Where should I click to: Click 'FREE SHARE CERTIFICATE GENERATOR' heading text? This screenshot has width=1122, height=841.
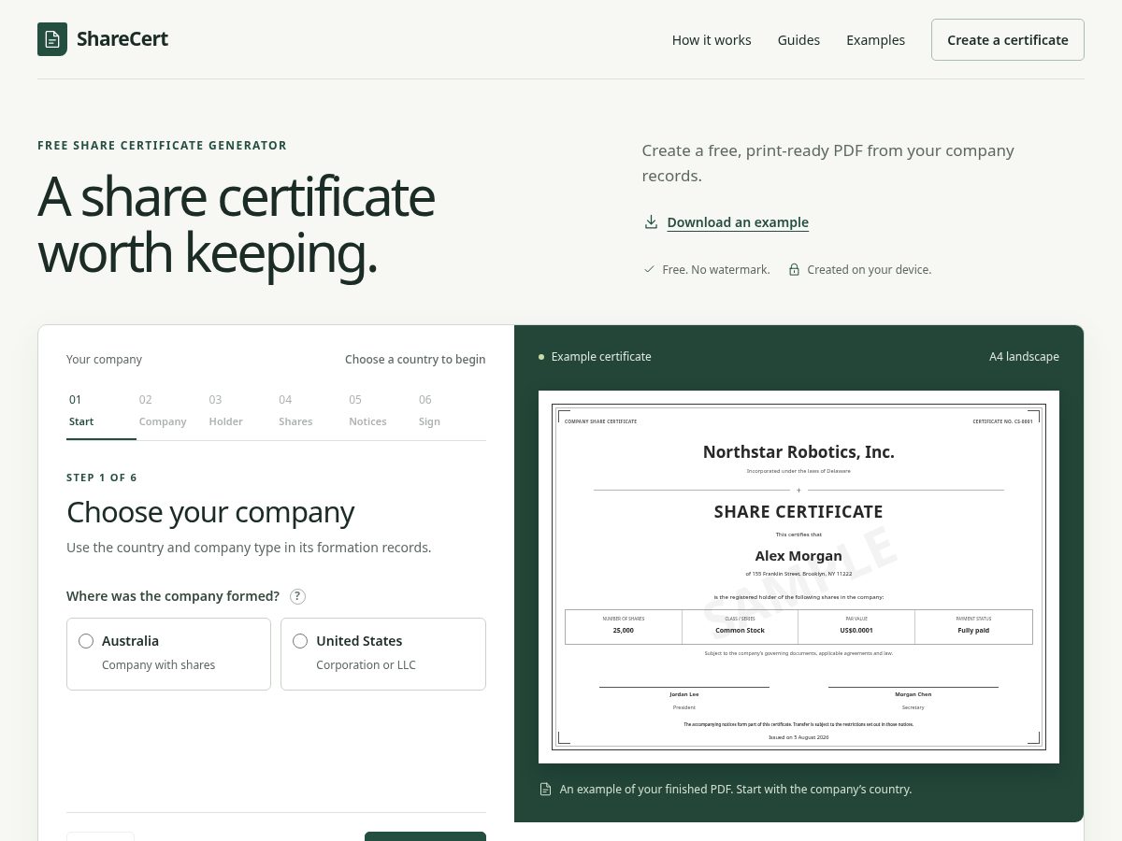(162, 146)
